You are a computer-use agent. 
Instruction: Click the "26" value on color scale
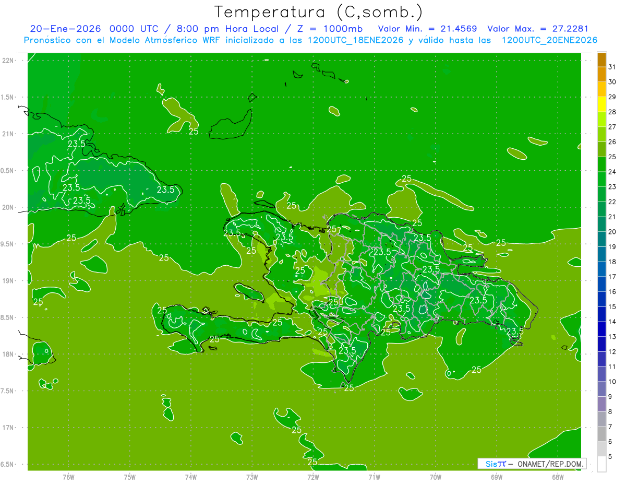612,141
